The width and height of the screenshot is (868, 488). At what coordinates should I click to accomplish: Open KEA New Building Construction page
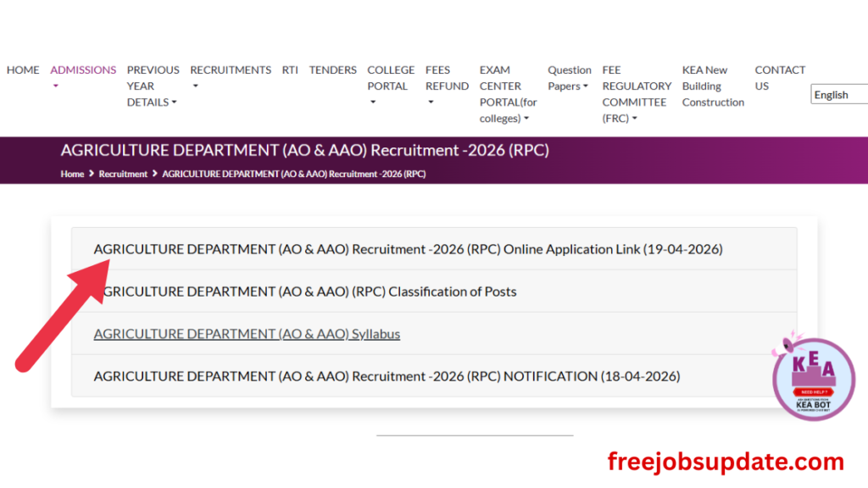click(713, 86)
